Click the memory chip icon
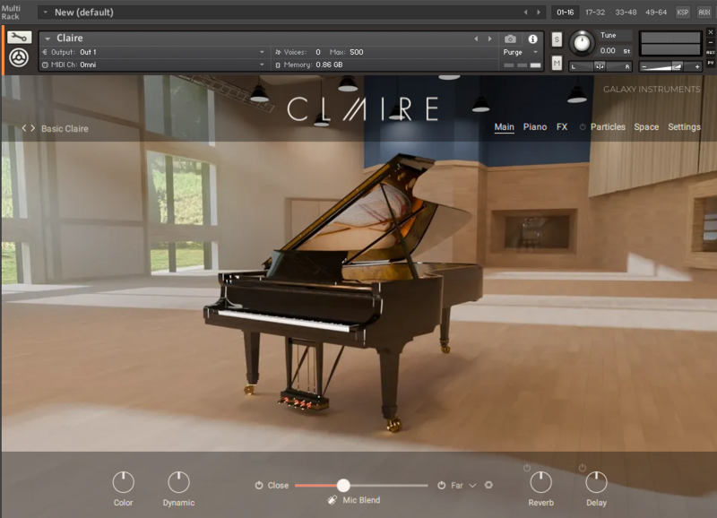This screenshot has height=518, width=717. pos(278,65)
